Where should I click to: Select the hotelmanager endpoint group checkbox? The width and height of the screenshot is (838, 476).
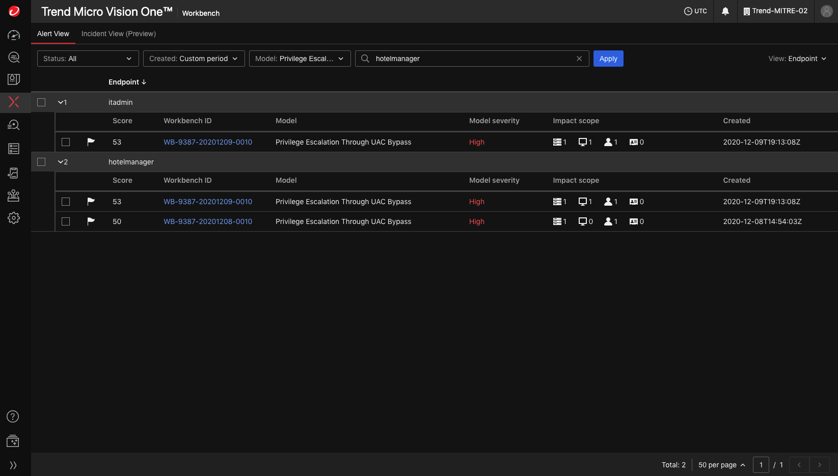point(41,162)
